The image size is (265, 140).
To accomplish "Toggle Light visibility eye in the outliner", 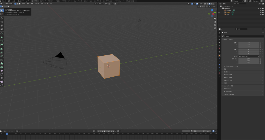I will pos(261,14).
